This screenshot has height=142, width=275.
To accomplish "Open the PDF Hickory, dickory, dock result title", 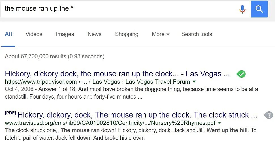I will point(137,115).
